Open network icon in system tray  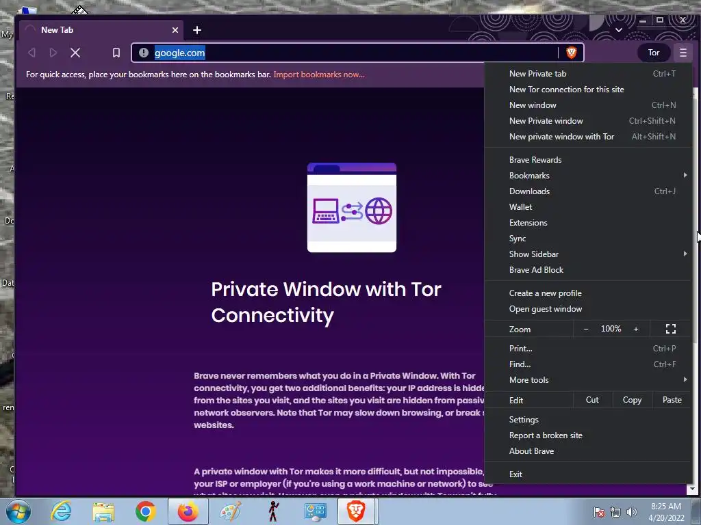coord(615,512)
